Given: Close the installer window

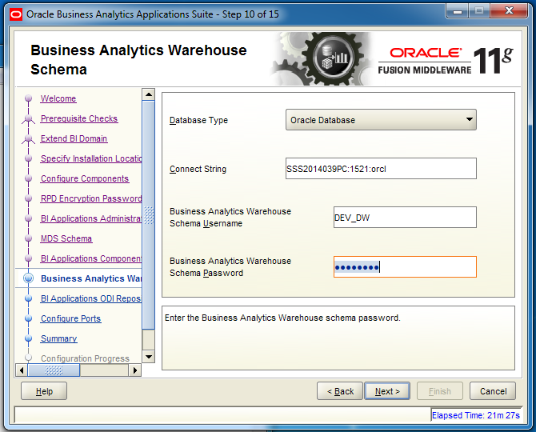Looking at the screenshot, I should (509, 11).
